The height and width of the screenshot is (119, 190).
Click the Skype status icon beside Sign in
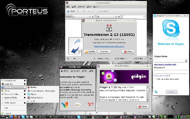point(156,92)
